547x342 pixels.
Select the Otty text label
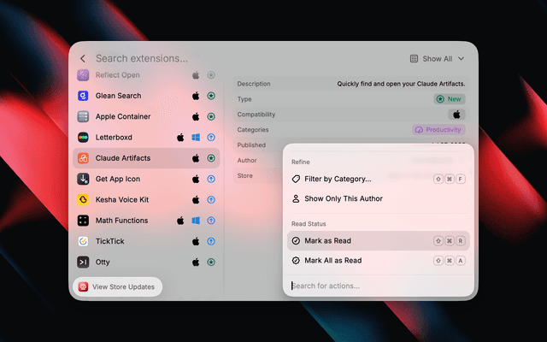pos(103,262)
